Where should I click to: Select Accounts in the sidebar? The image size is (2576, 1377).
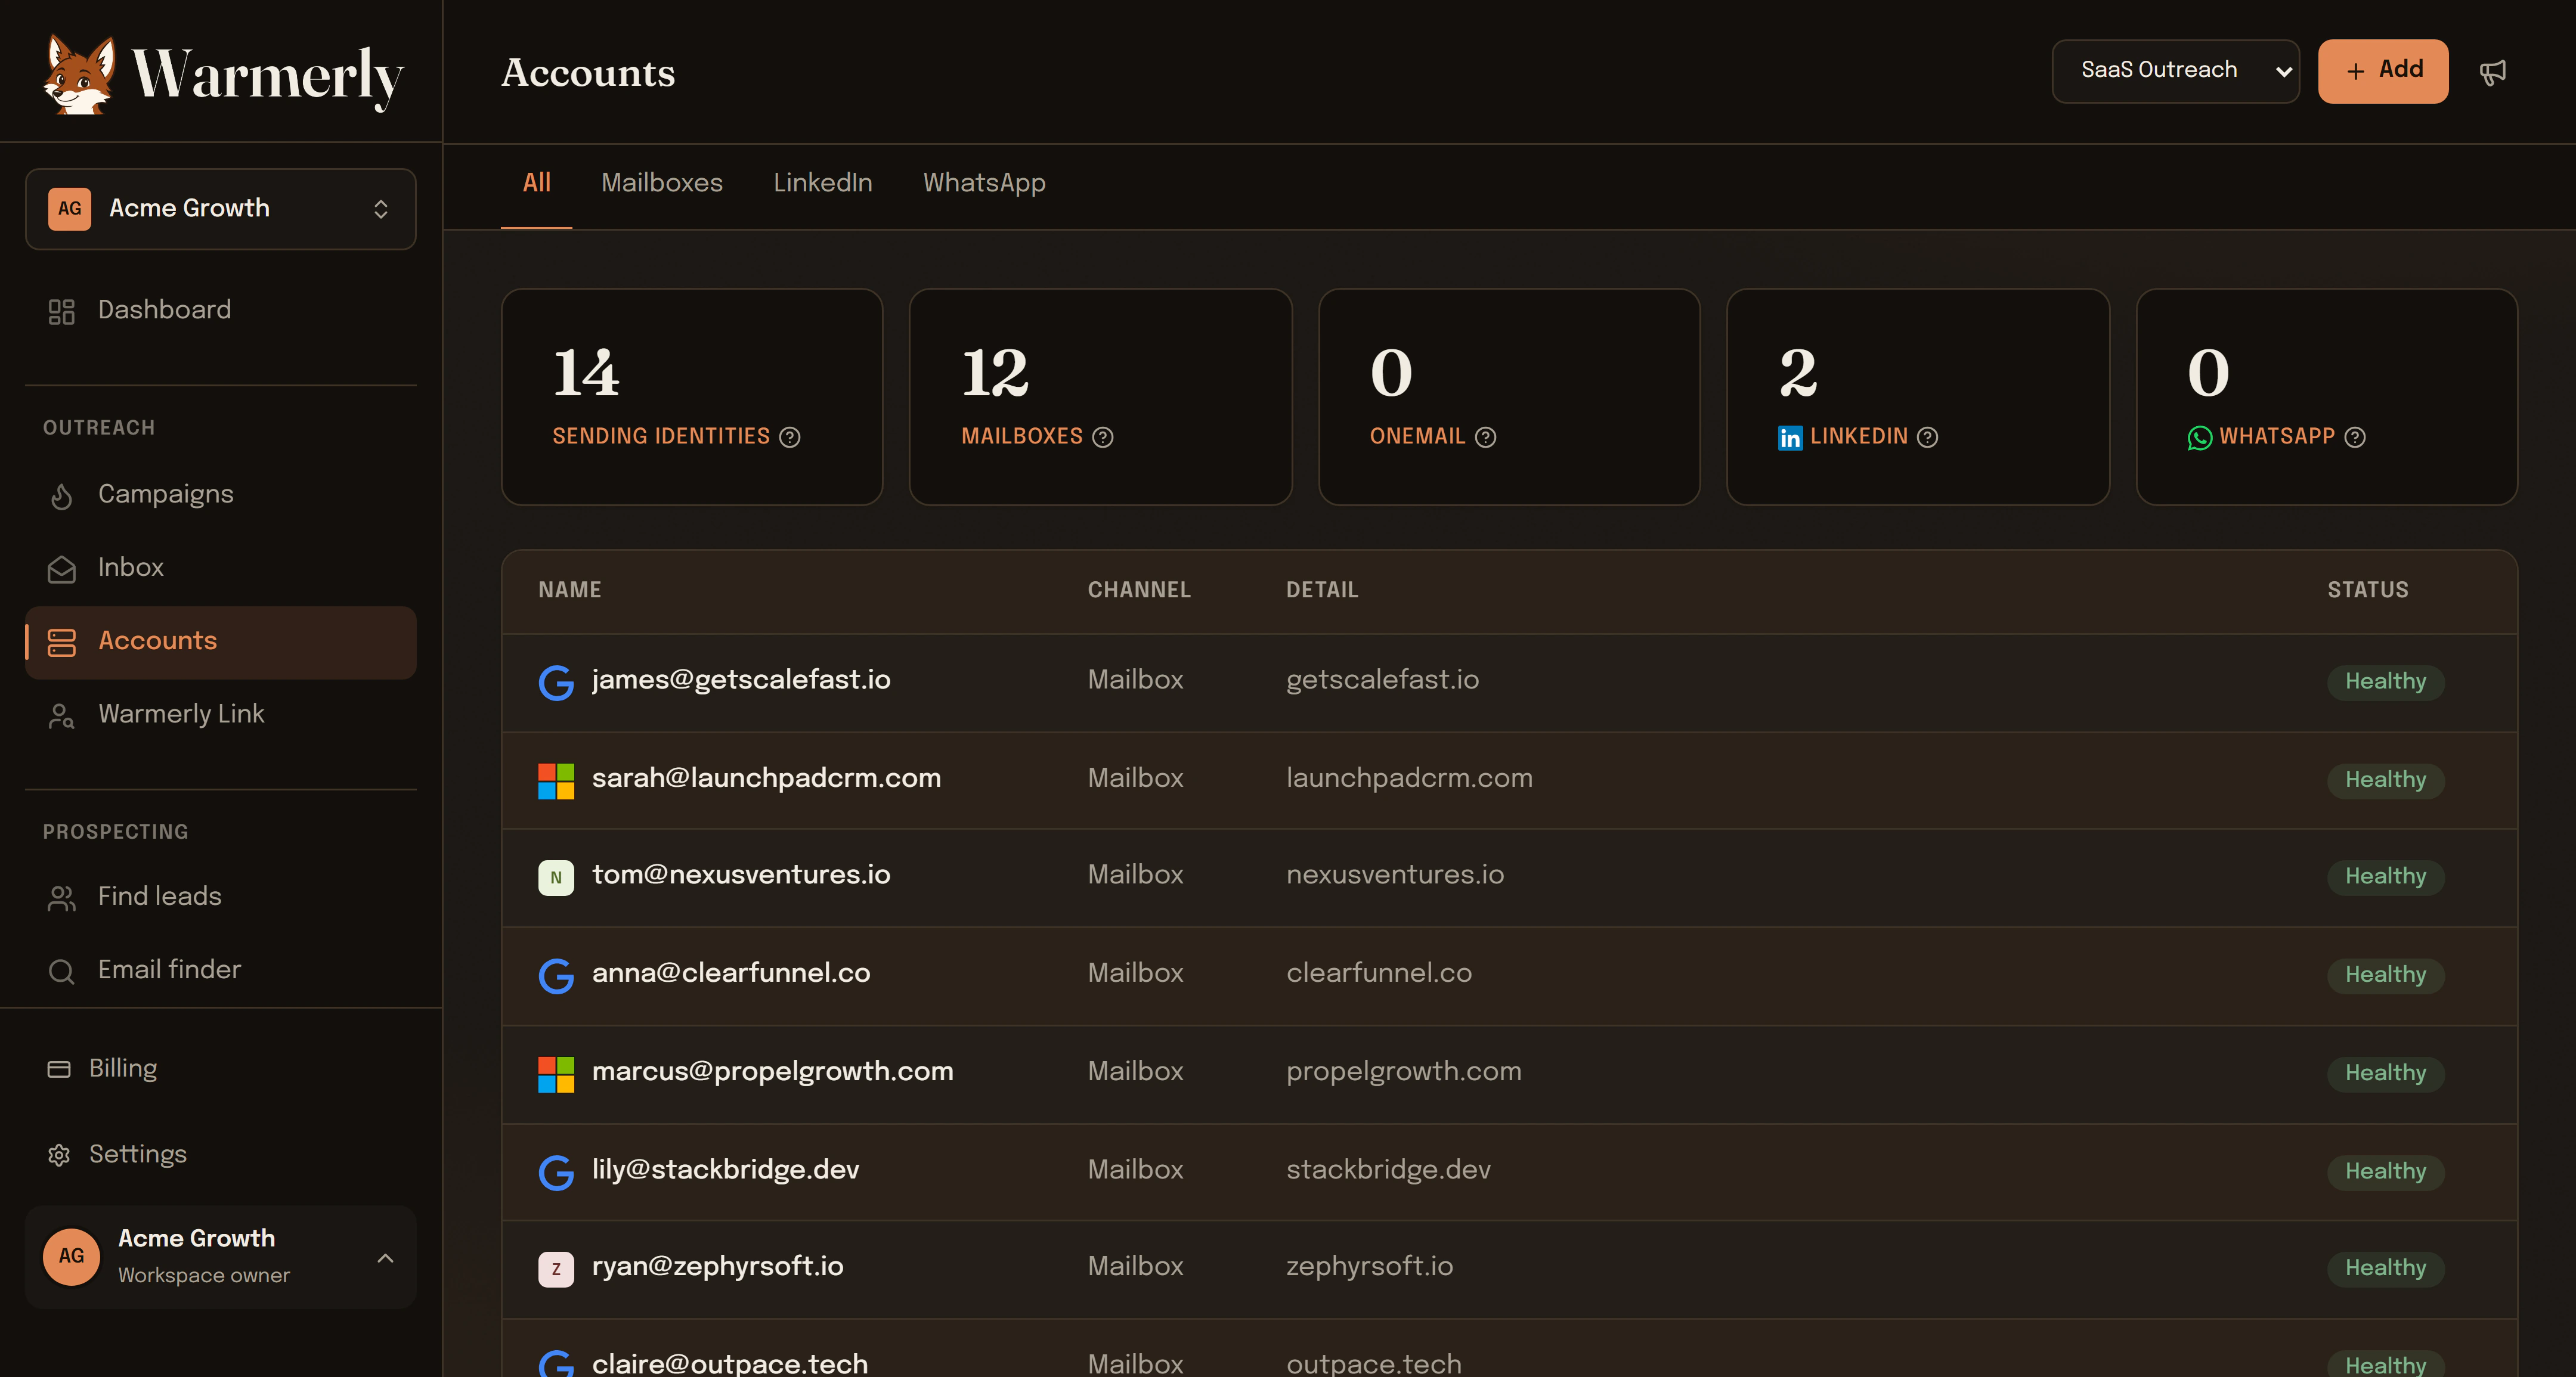point(220,642)
